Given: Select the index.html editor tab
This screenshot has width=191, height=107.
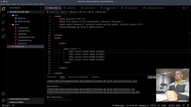Looking at the screenshot, I should [53, 8].
